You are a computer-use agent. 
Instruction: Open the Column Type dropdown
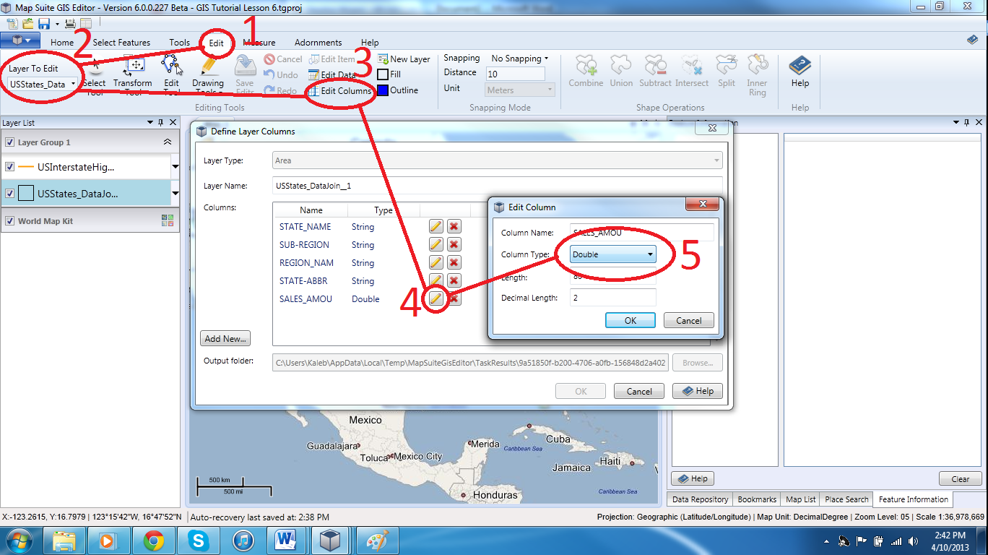(613, 254)
